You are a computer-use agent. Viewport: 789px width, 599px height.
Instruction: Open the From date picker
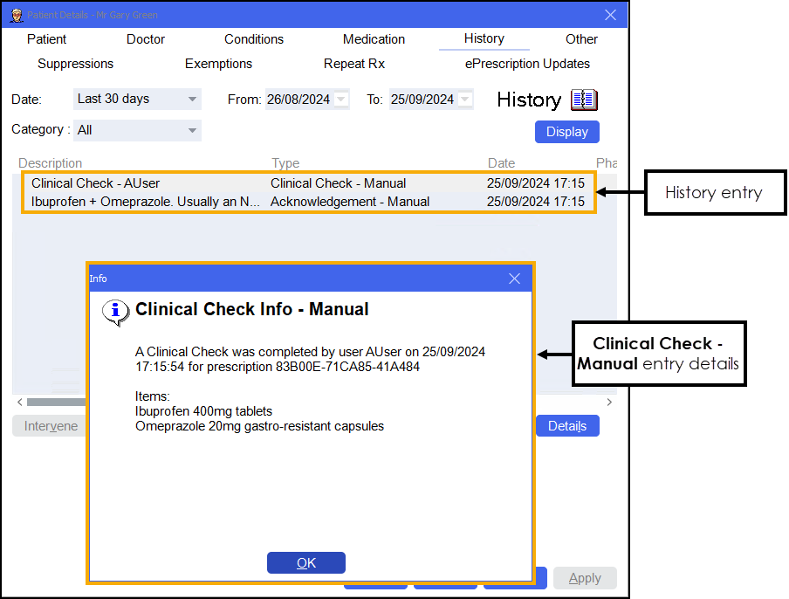341,100
